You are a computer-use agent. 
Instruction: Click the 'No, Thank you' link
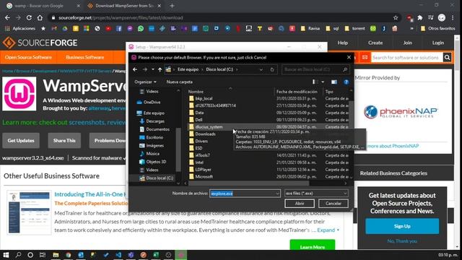[402, 241]
